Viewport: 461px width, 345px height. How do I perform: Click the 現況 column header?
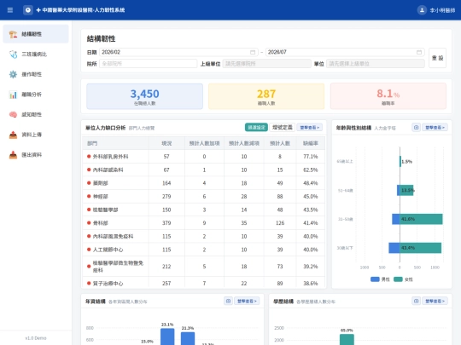pos(166,143)
